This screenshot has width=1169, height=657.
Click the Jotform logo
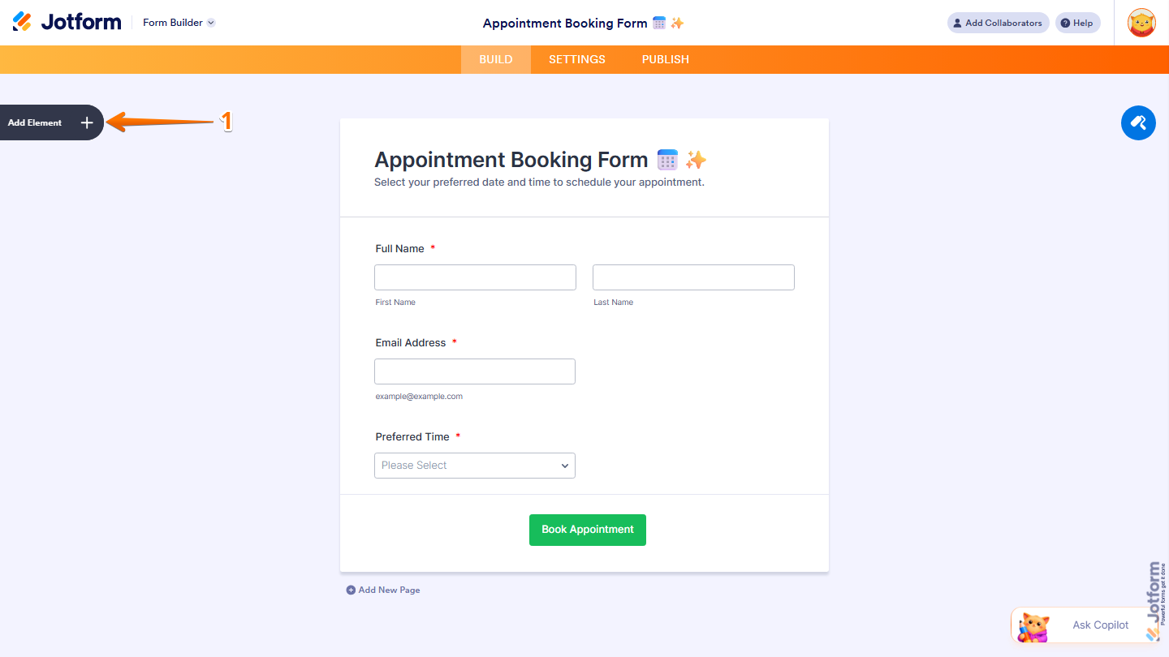[x=67, y=22]
